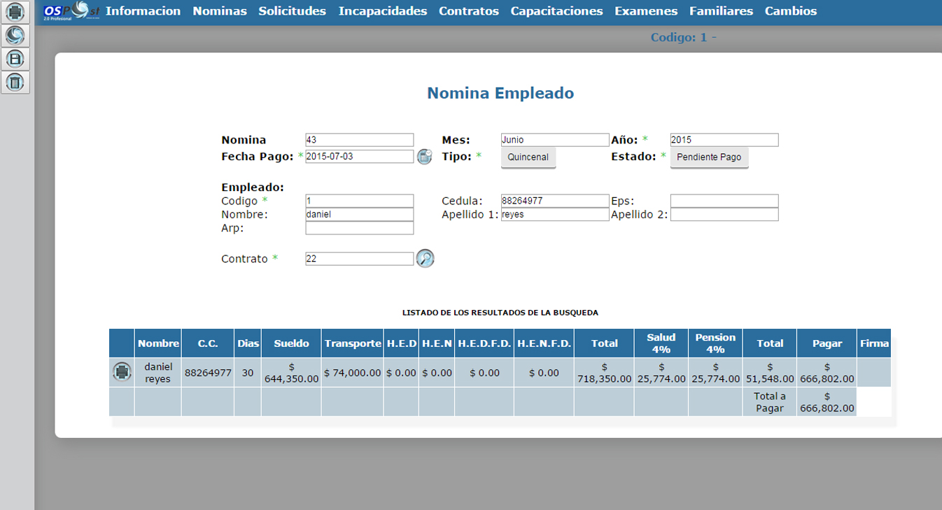Screen dimensions: 942x510
Task: Click the Firma column header
Action: tap(874, 343)
